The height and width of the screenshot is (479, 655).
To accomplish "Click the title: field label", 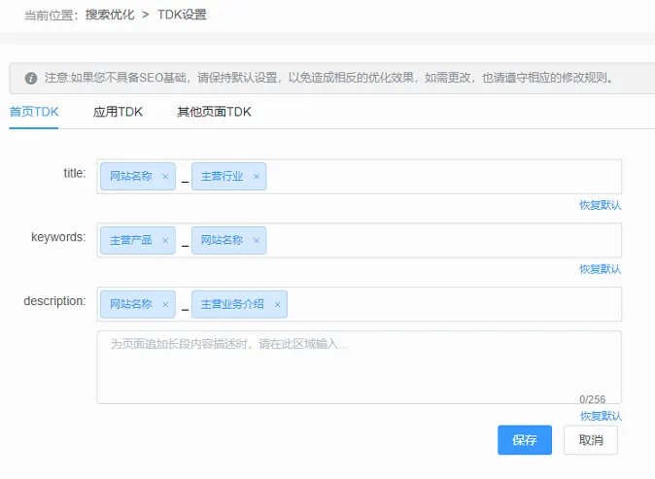I will click(75, 173).
